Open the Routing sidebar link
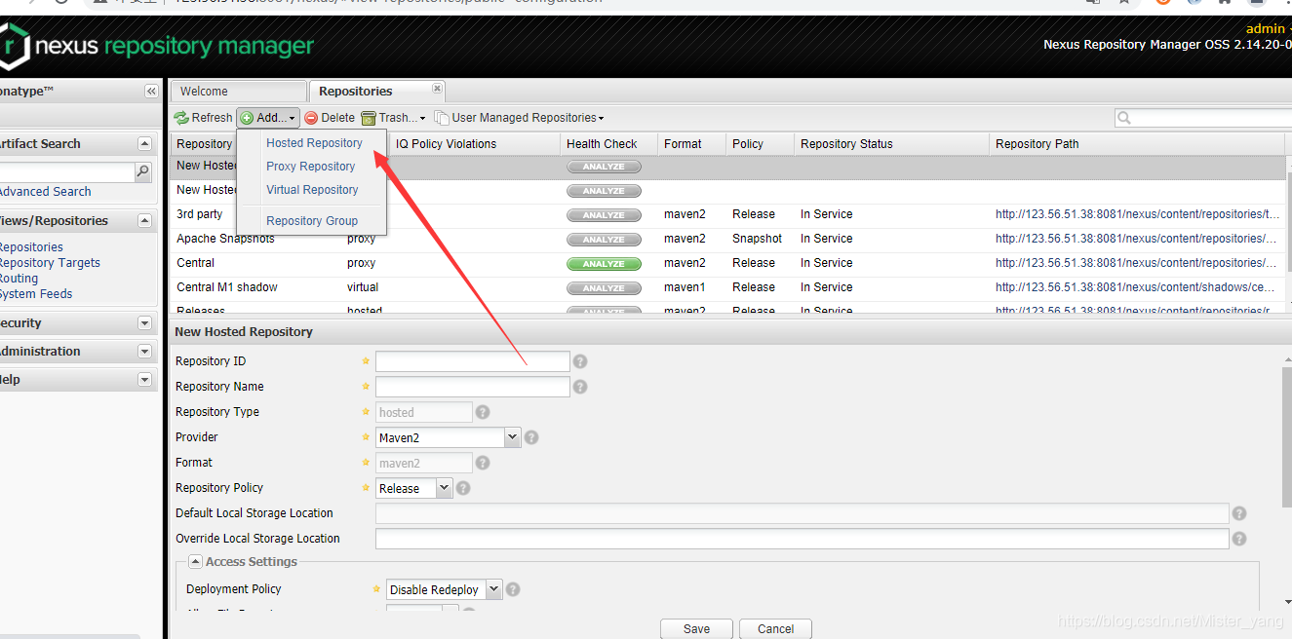This screenshot has height=639, width=1292. point(19,279)
